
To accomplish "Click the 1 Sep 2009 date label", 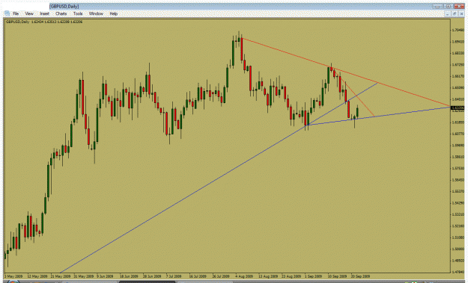I will tap(314, 276).
